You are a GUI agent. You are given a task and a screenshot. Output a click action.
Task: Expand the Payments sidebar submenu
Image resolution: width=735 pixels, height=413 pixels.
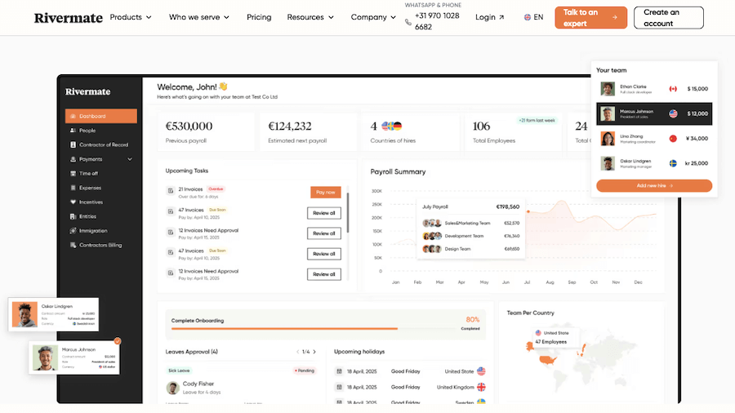click(130, 159)
